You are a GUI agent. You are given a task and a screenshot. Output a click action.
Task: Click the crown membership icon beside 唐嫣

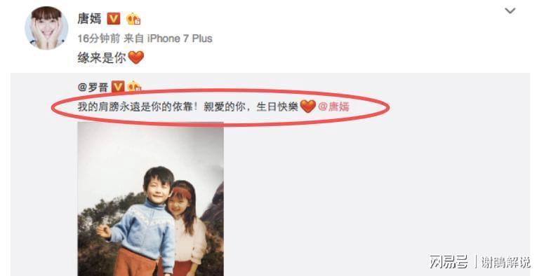pyautogui.click(x=133, y=19)
